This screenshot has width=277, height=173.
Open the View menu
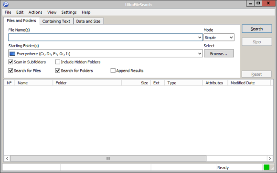(52, 12)
